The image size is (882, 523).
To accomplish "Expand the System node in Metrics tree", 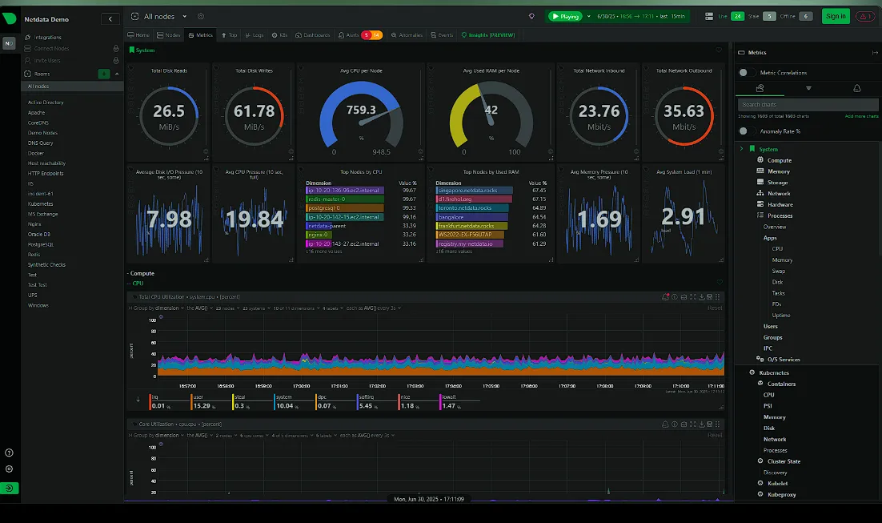I will pyautogui.click(x=741, y=149).
